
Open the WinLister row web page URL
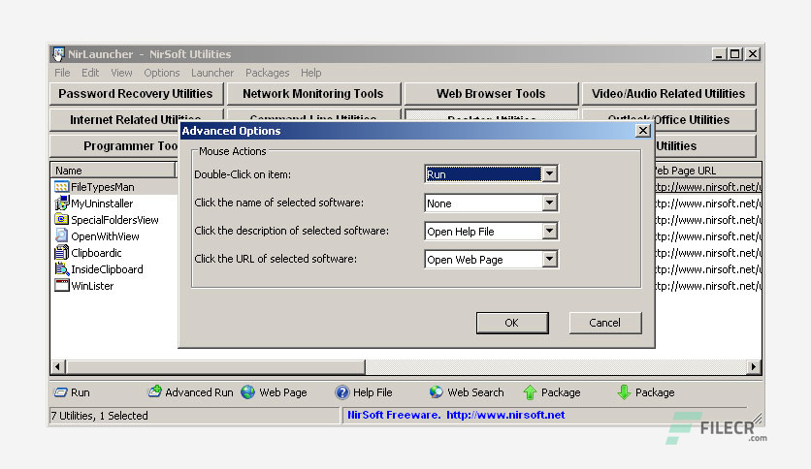[708, 286]
